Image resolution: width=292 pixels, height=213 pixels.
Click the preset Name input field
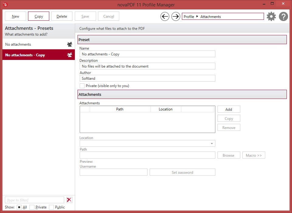point(147,54)
